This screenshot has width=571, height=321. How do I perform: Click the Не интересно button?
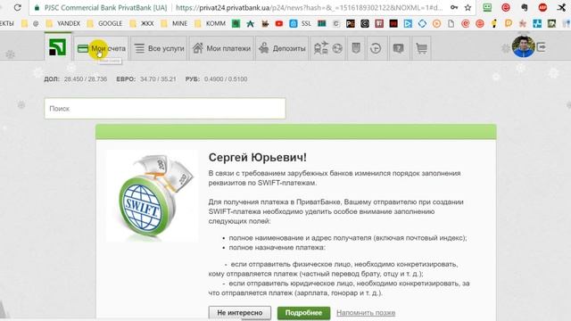[x=240, y=313]
